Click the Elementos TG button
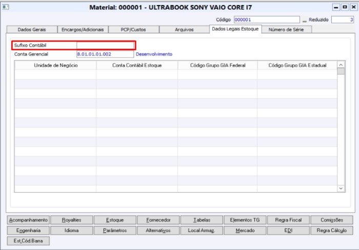The height and width of the screenshot is (250, 359). [245, 220]
